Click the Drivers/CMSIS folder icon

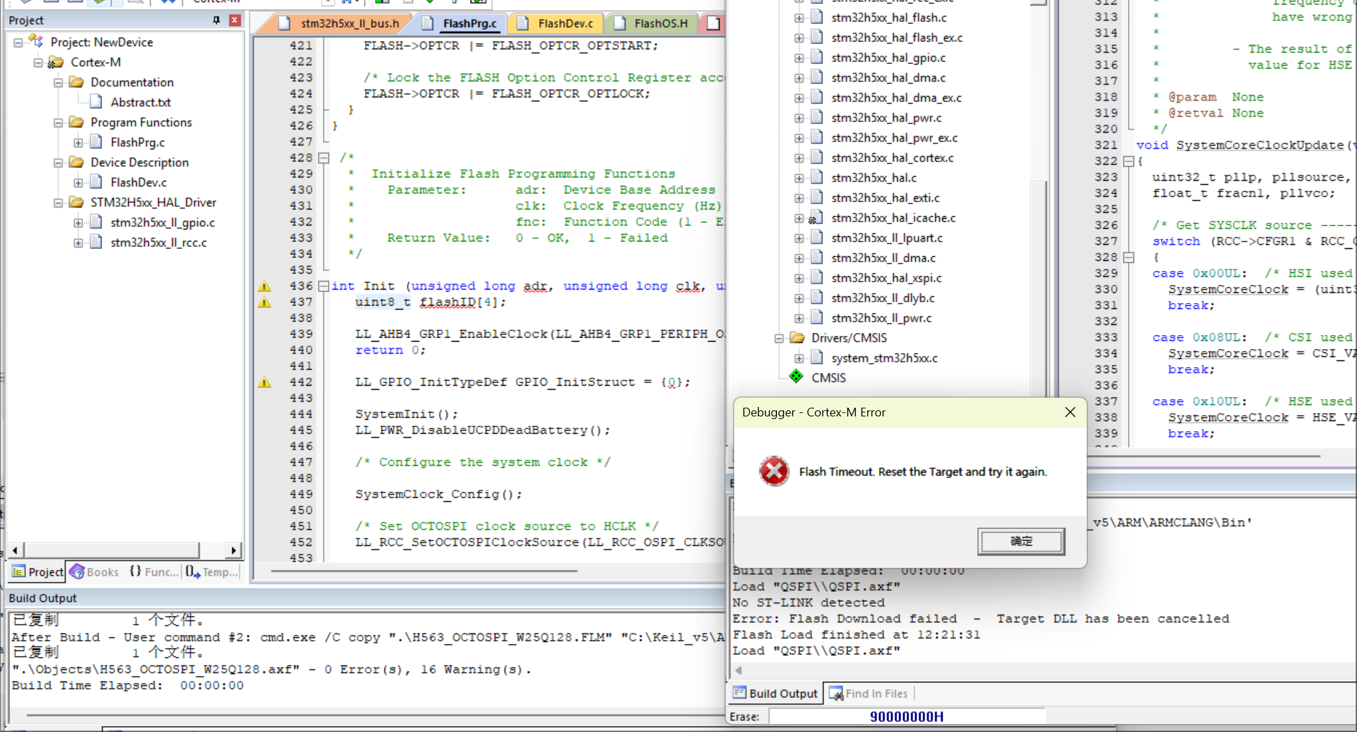(797, 338)
